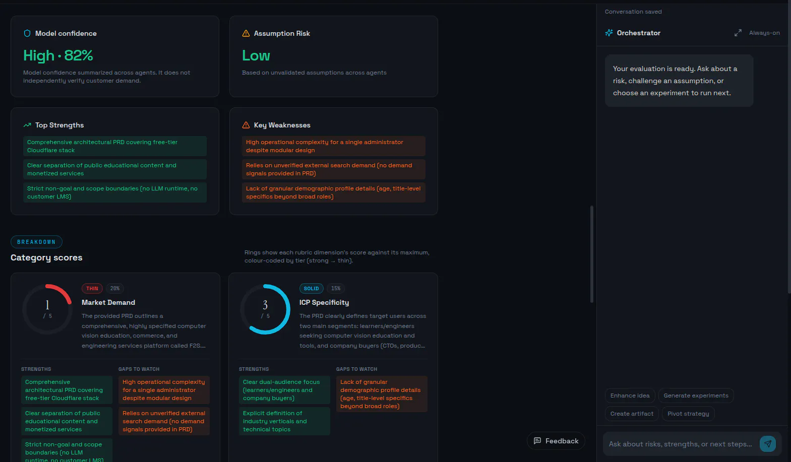Click the Enhance idea suggestion chip
The height and width of the screenshot is (462, 791).
pyautogui.click(x=630, y=395)
